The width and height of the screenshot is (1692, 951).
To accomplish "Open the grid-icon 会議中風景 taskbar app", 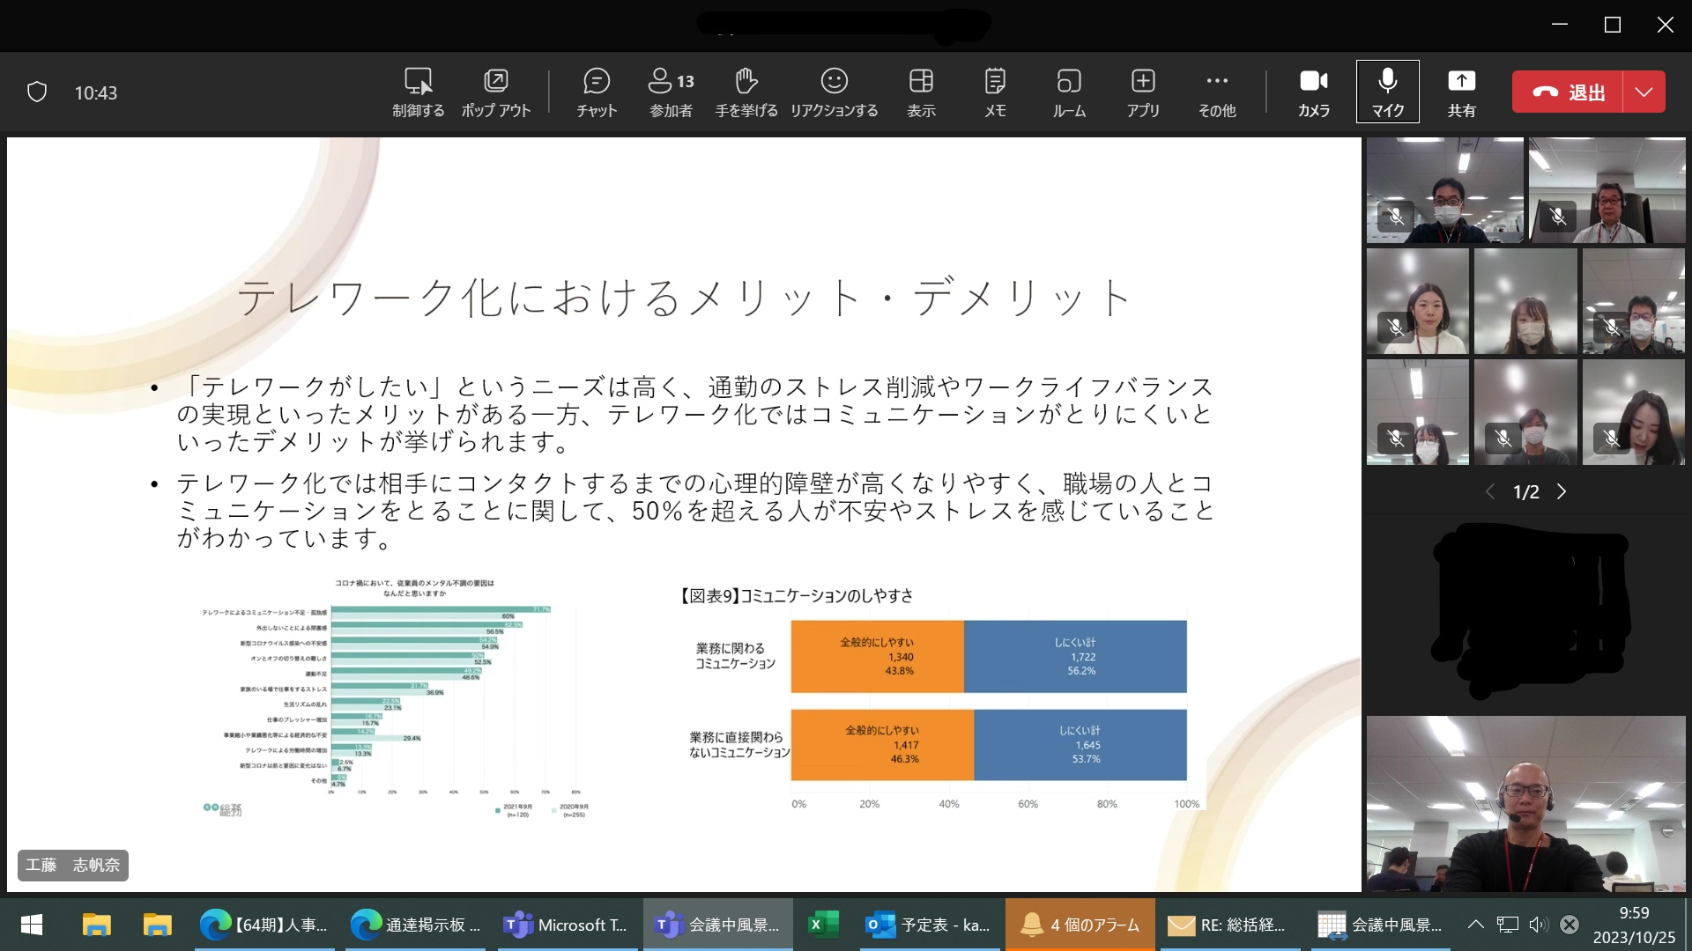I will click(1381, 925).
